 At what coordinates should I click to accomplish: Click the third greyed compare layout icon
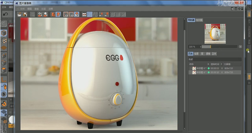[x=123, y=14]
